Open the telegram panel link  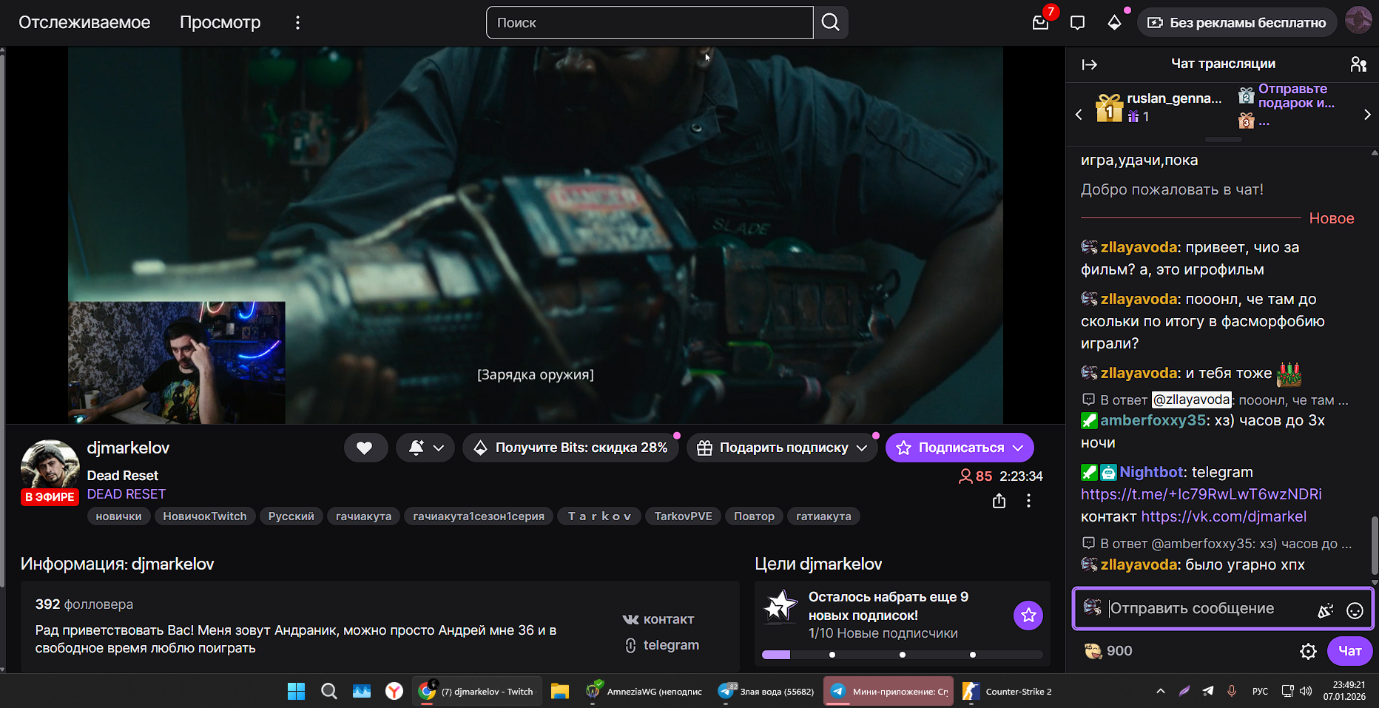point(662,645)
